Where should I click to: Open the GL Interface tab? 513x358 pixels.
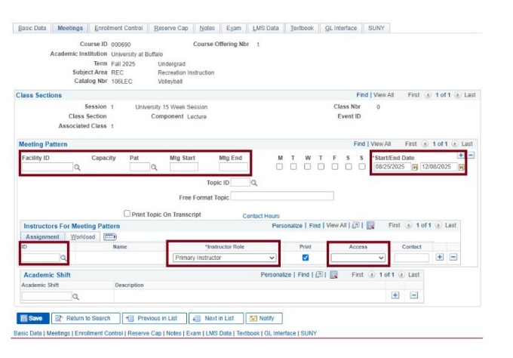[341, 28]
